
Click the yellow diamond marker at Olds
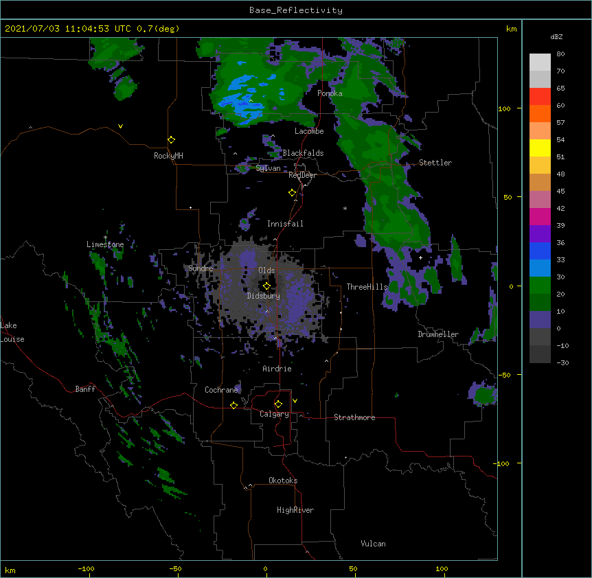click(x=266, y=286)
